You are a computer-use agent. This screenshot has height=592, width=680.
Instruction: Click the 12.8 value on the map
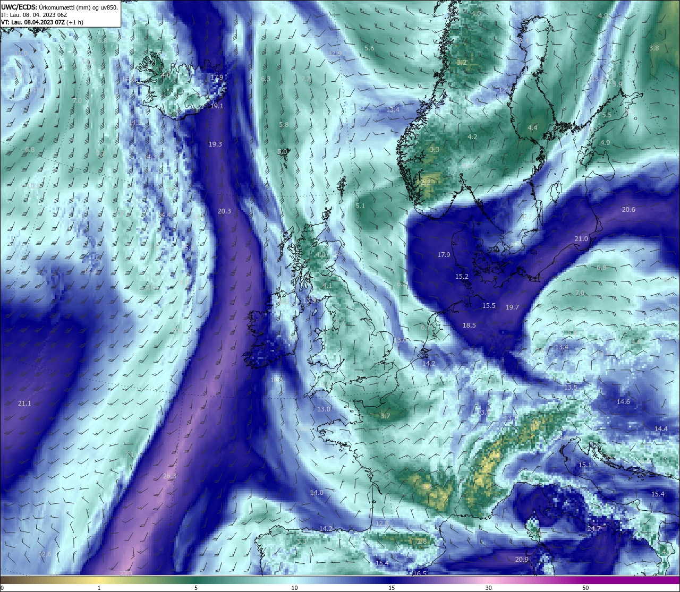pyautogui.click(x=382, y=524)
